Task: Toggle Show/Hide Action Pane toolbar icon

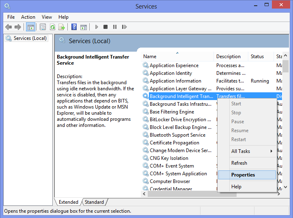Action: click(84, 27)
